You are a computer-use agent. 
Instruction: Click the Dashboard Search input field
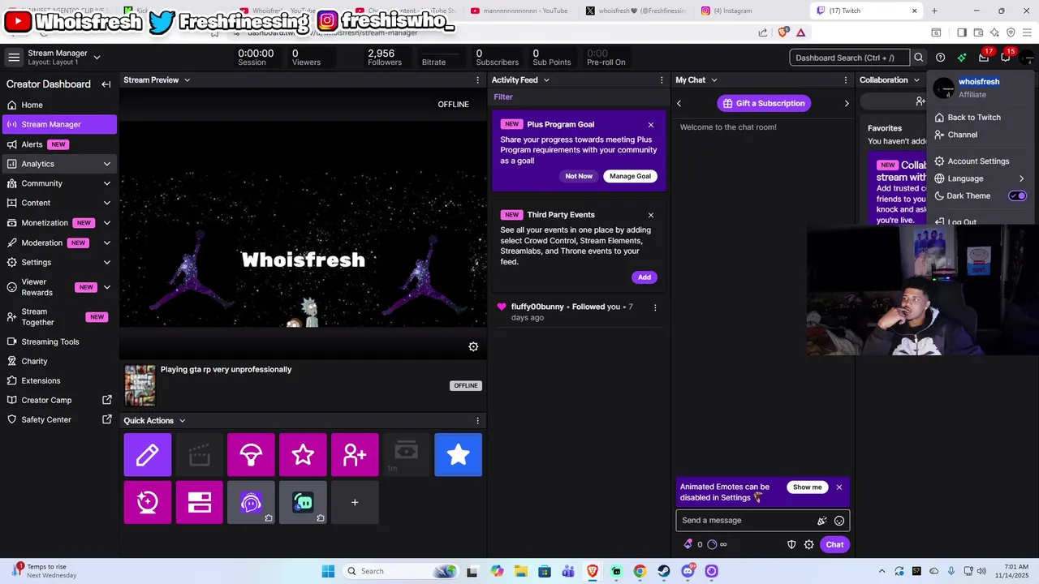[x=849, y=58]
